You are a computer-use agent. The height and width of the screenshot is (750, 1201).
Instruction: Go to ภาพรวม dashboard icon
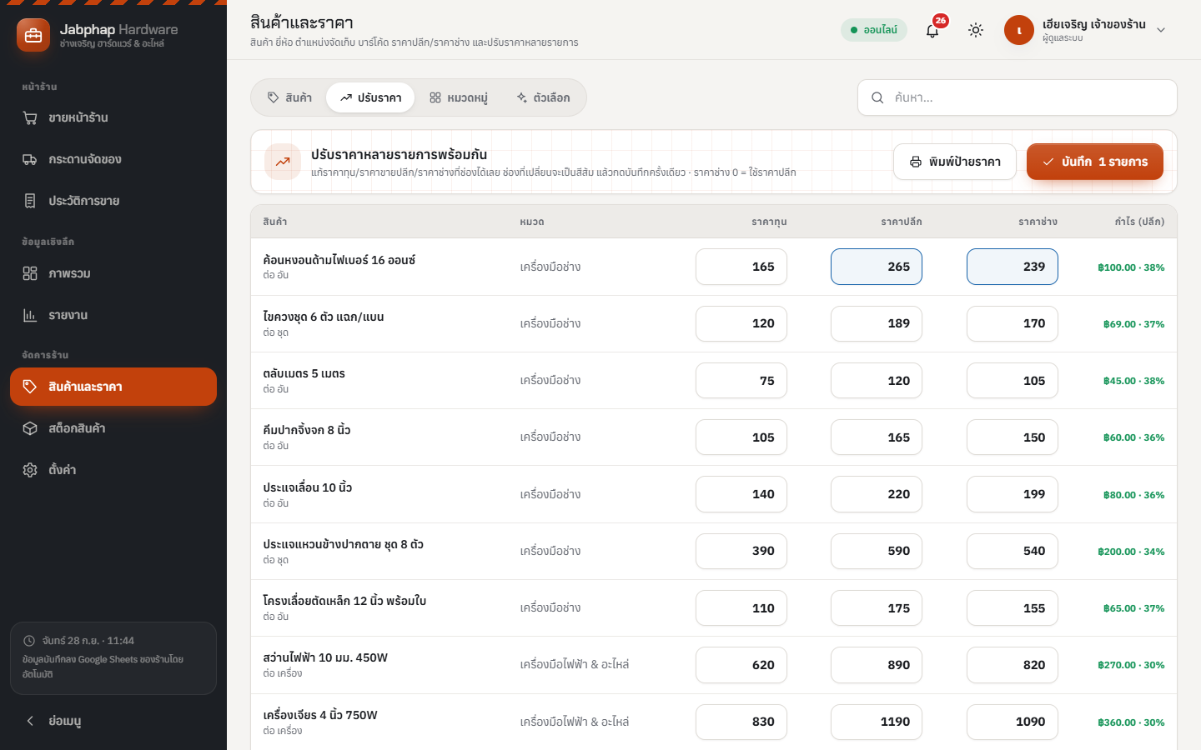coord(30,273)
